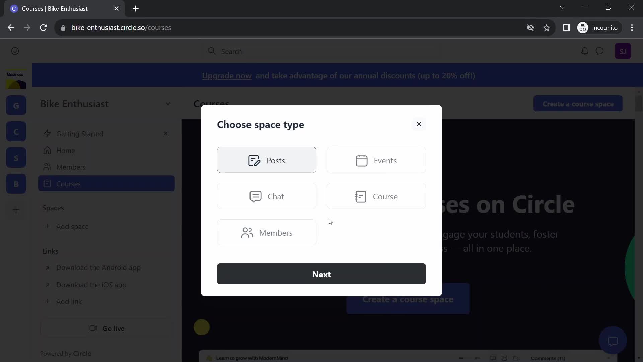Screen dimensions: 643x362
Task: Click Upgrade now discount link
Action: [227, 76]
